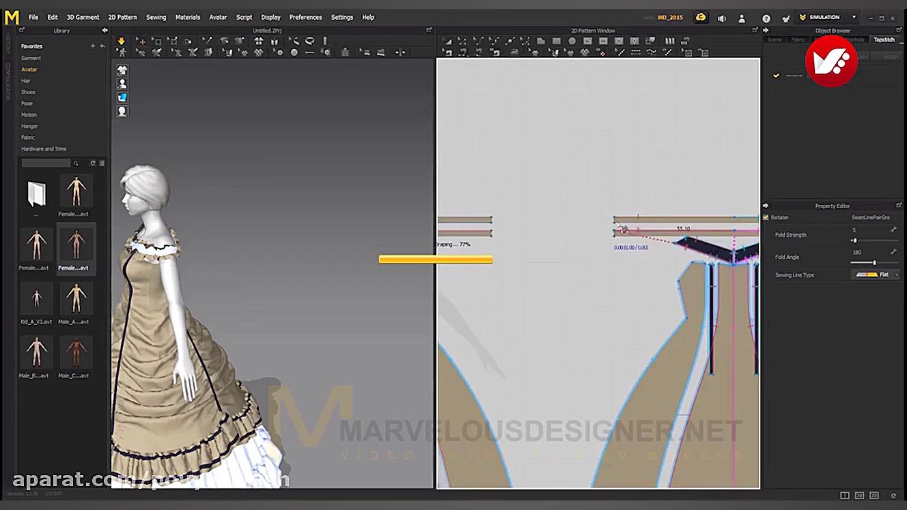Refresh the Library list
The image size is (907, 510).
click(93, 163)
